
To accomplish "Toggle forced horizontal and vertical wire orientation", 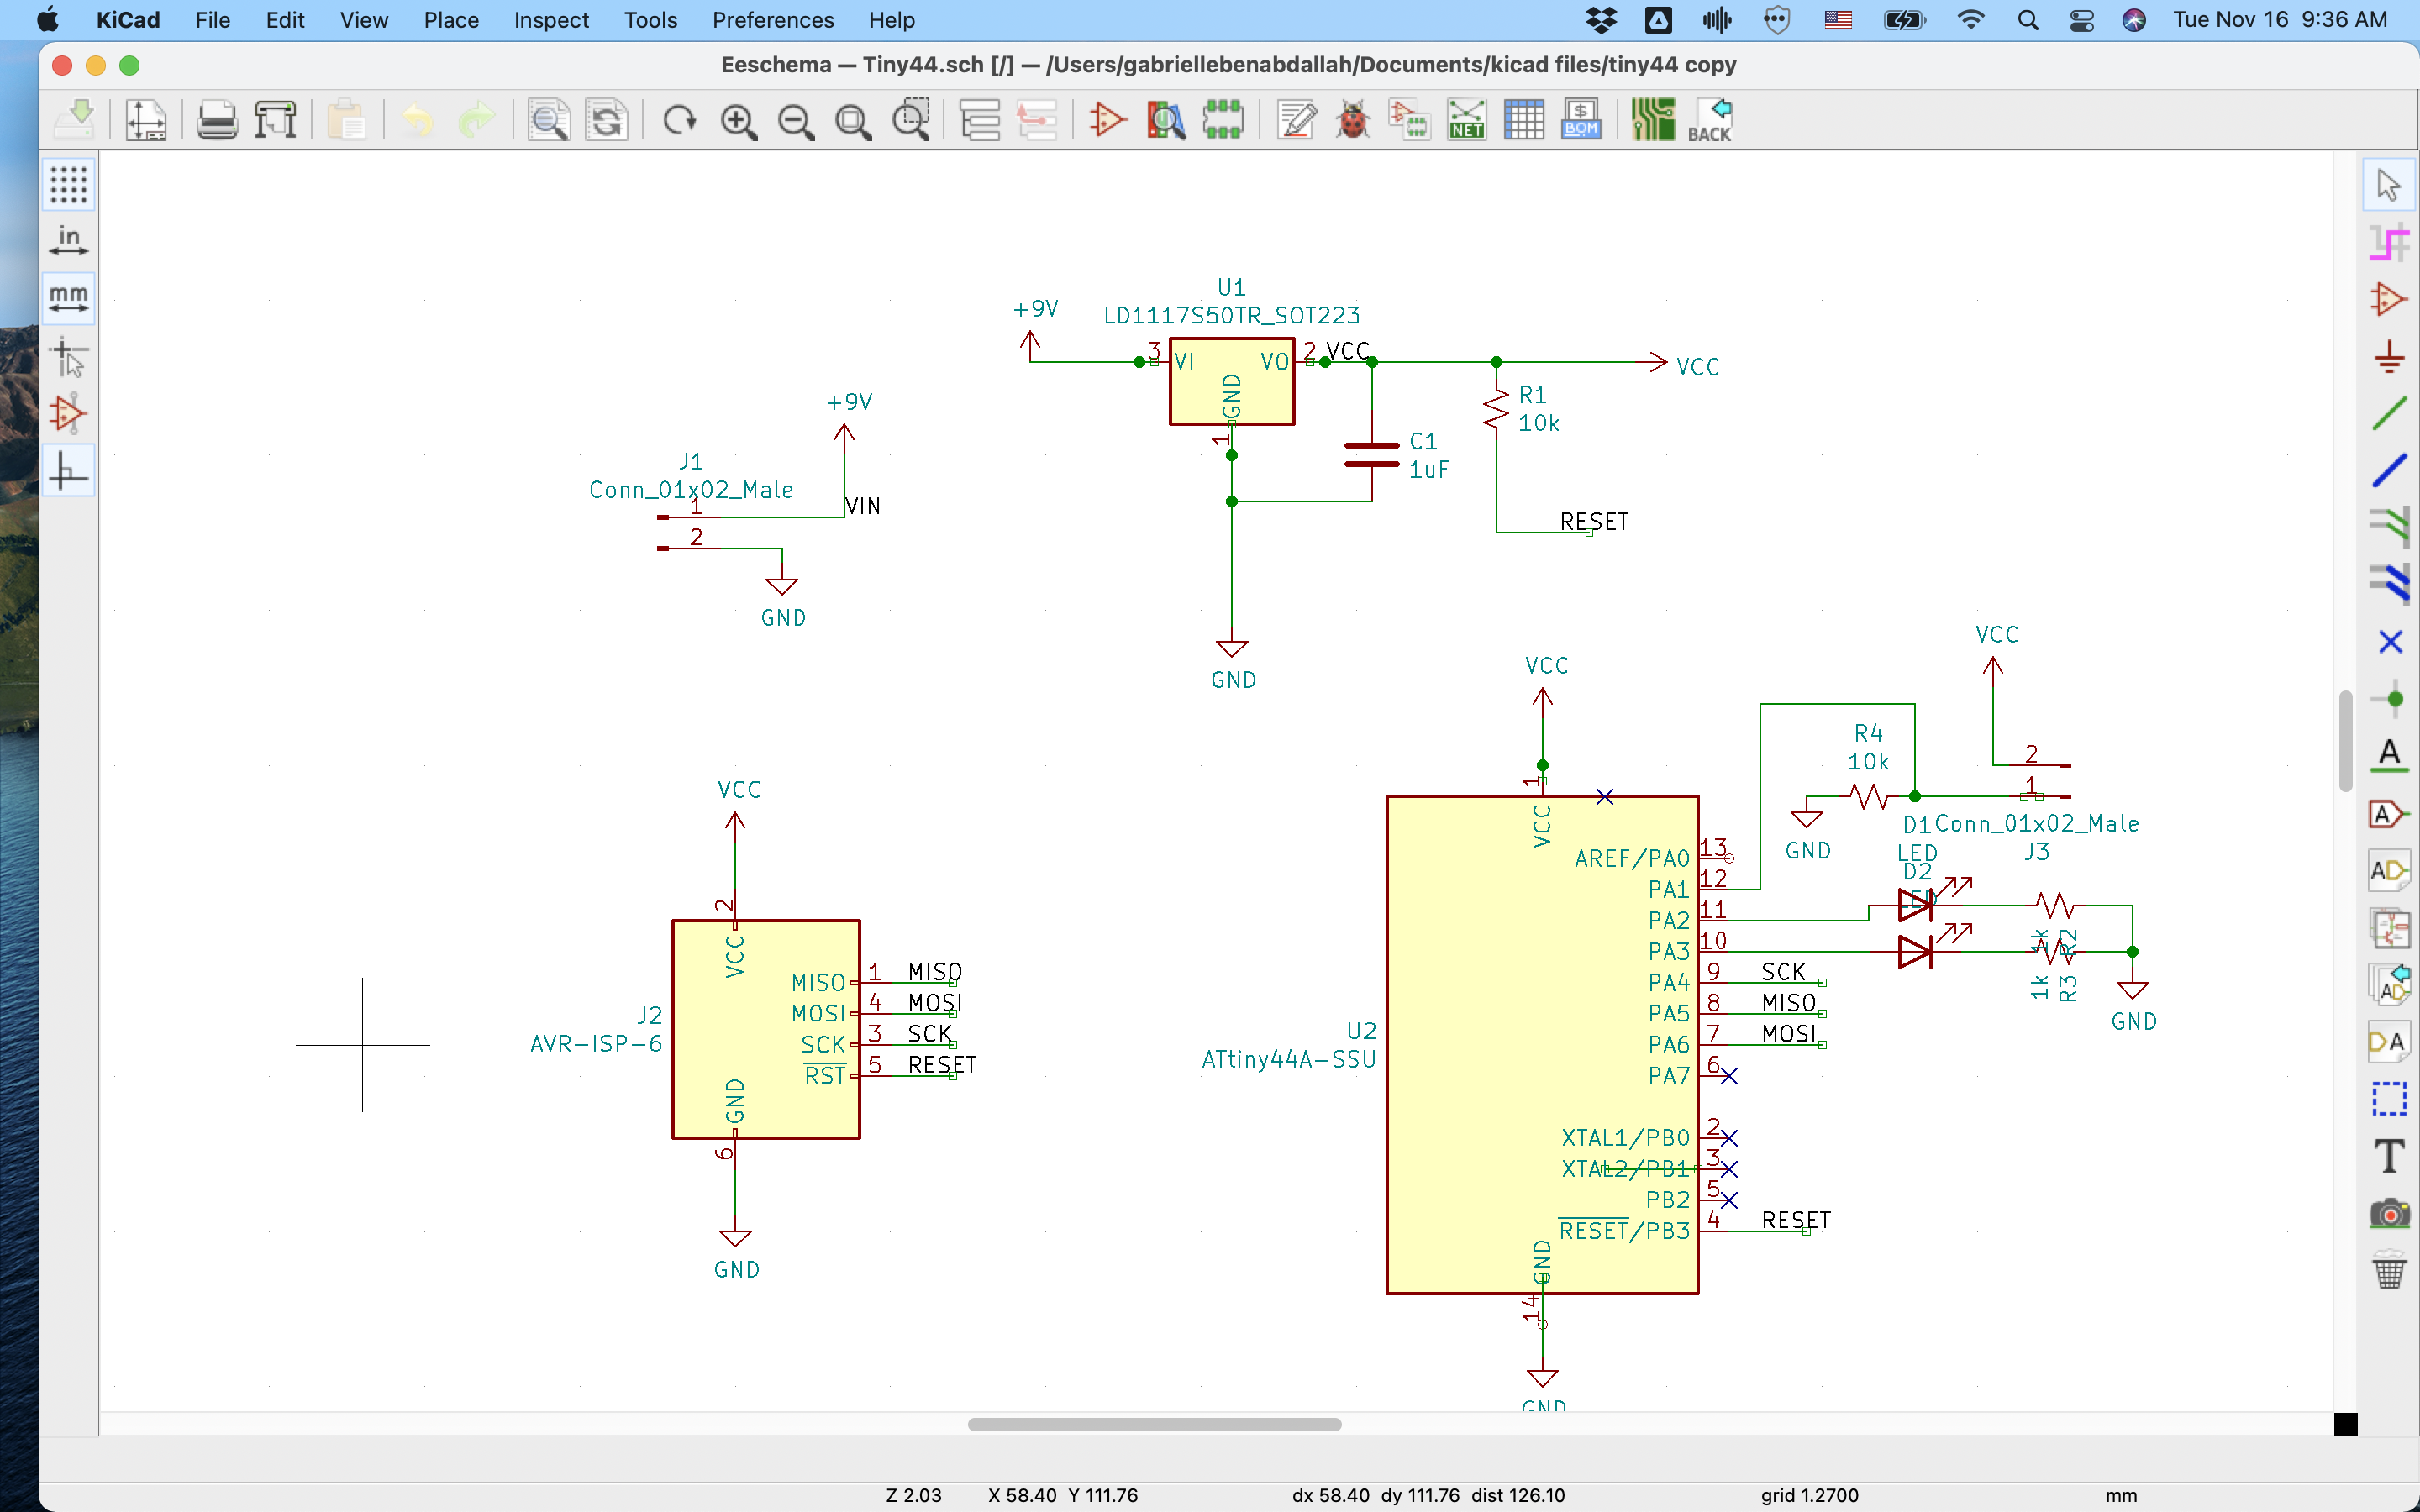I will click(68, 471).
